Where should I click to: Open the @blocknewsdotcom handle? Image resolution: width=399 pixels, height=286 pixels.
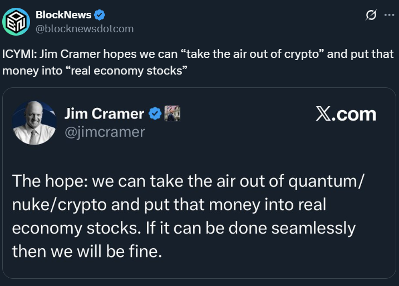click(x=84, y=28)
